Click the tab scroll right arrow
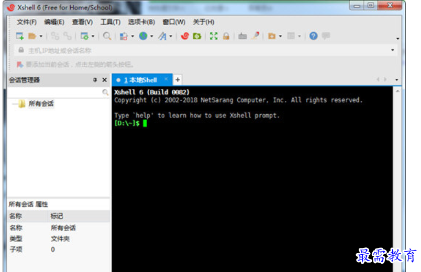Screen dimensions: 421x272 [385, 79]
